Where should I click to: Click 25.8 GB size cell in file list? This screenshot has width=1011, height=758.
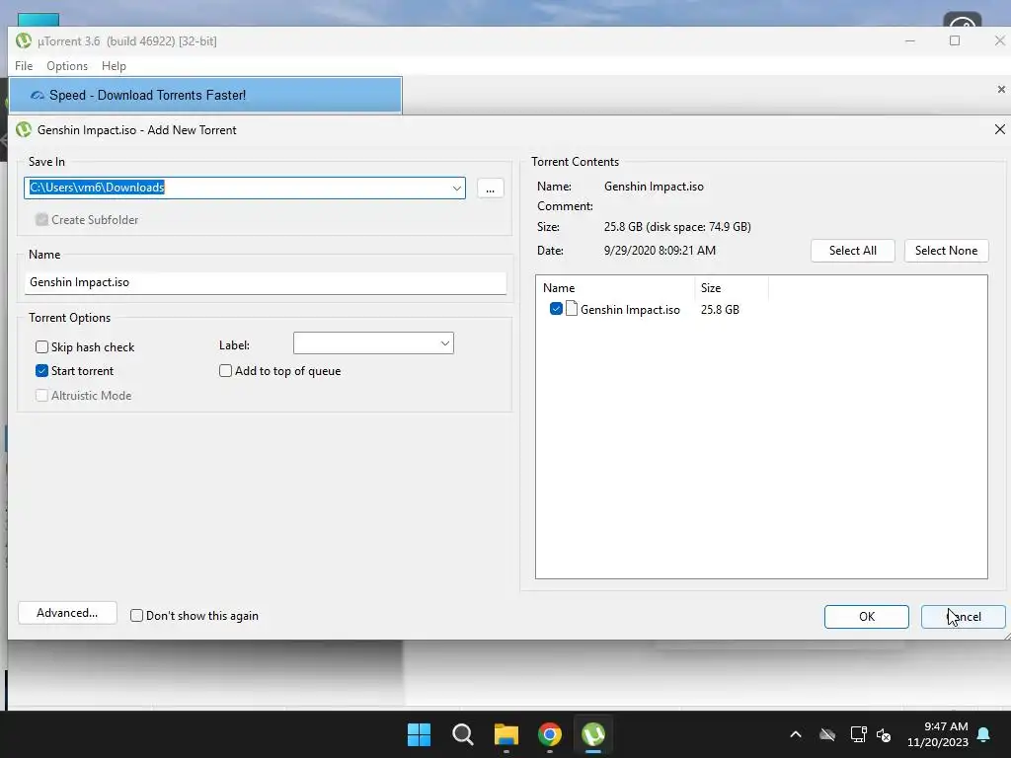tap(720, 309)
